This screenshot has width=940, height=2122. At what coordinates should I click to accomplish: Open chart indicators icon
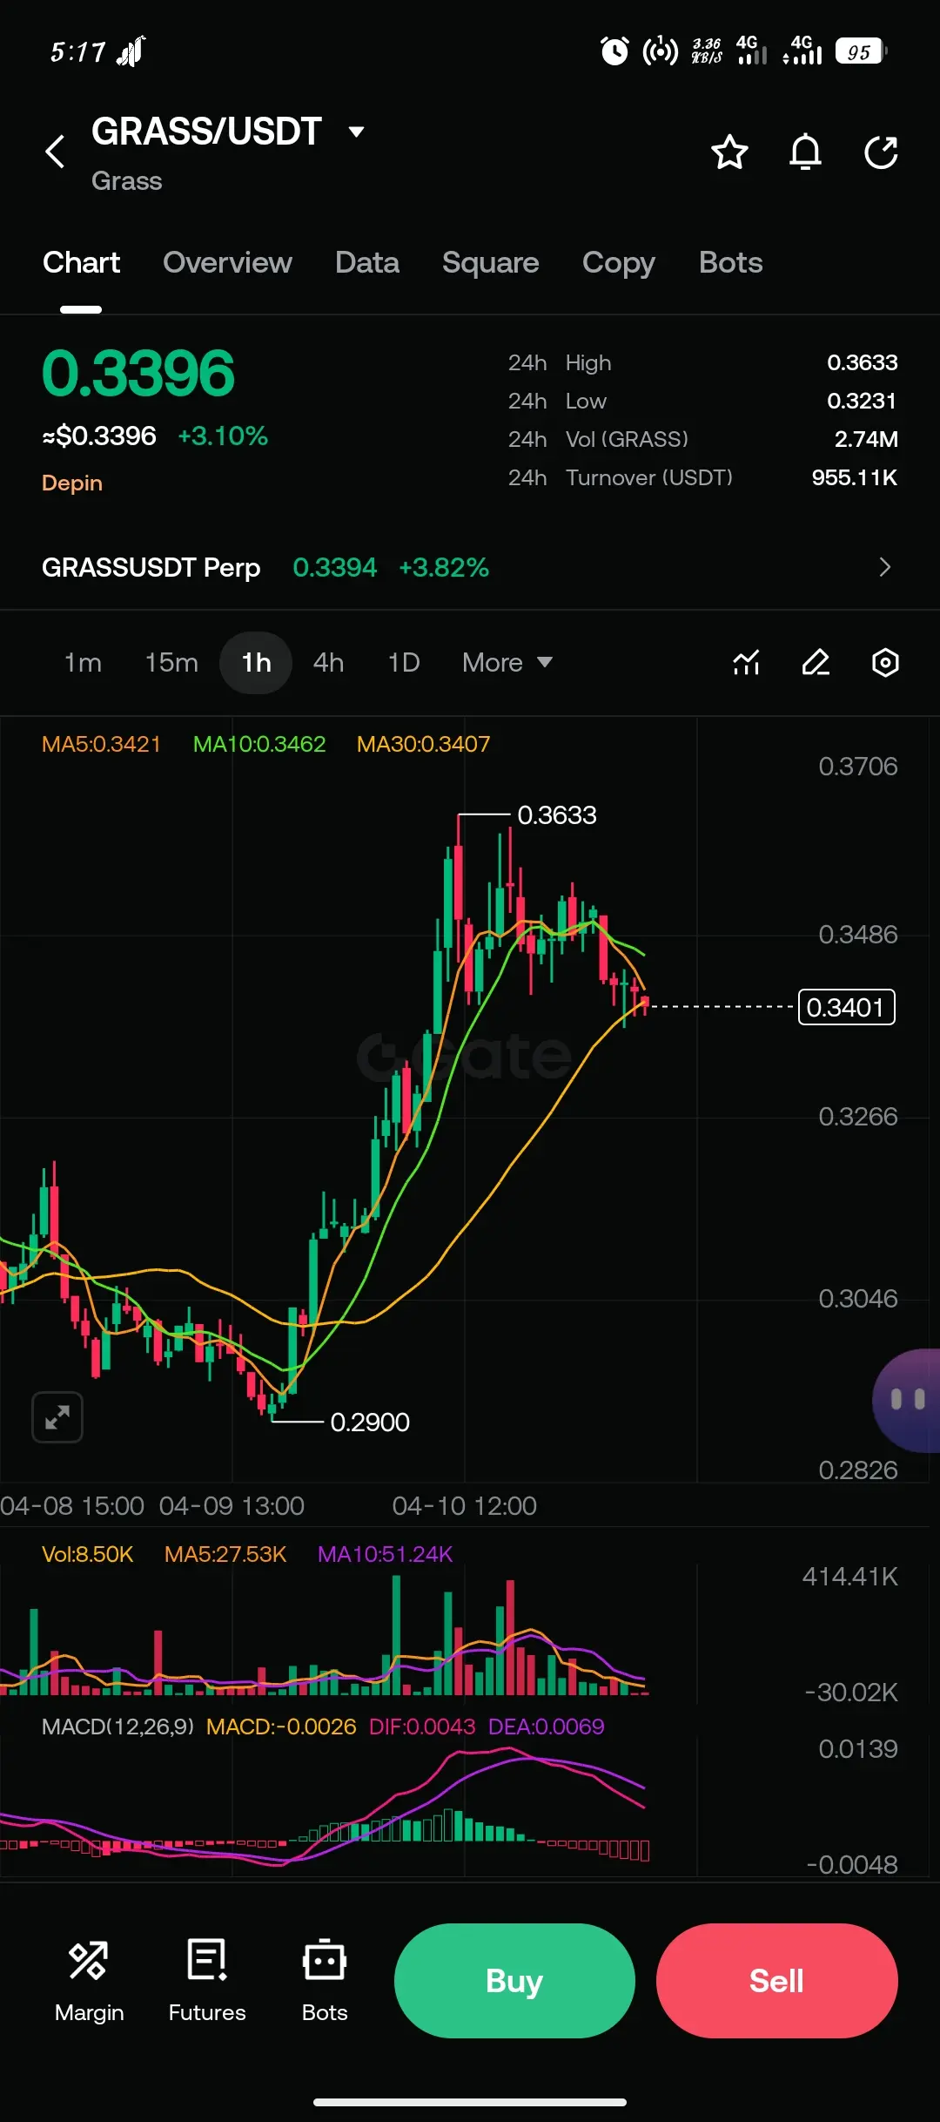tap(747, 663)
